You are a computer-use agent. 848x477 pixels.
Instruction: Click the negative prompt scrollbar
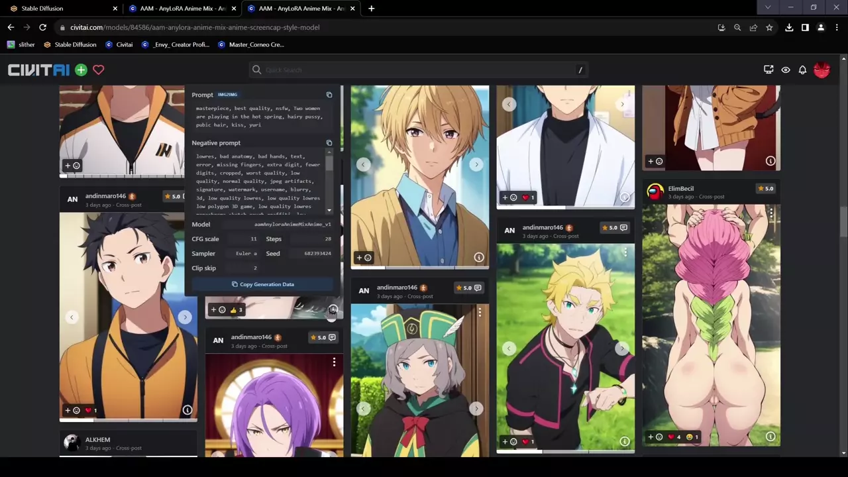point(329,179)
